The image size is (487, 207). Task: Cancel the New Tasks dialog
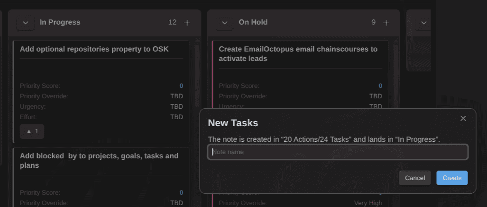pyautogui.click(x=414, y=178)
